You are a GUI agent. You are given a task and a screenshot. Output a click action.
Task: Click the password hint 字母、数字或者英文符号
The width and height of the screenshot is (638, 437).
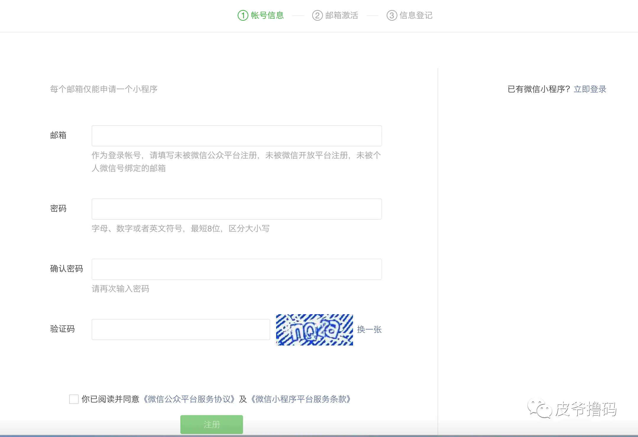(x=137, y=229)
